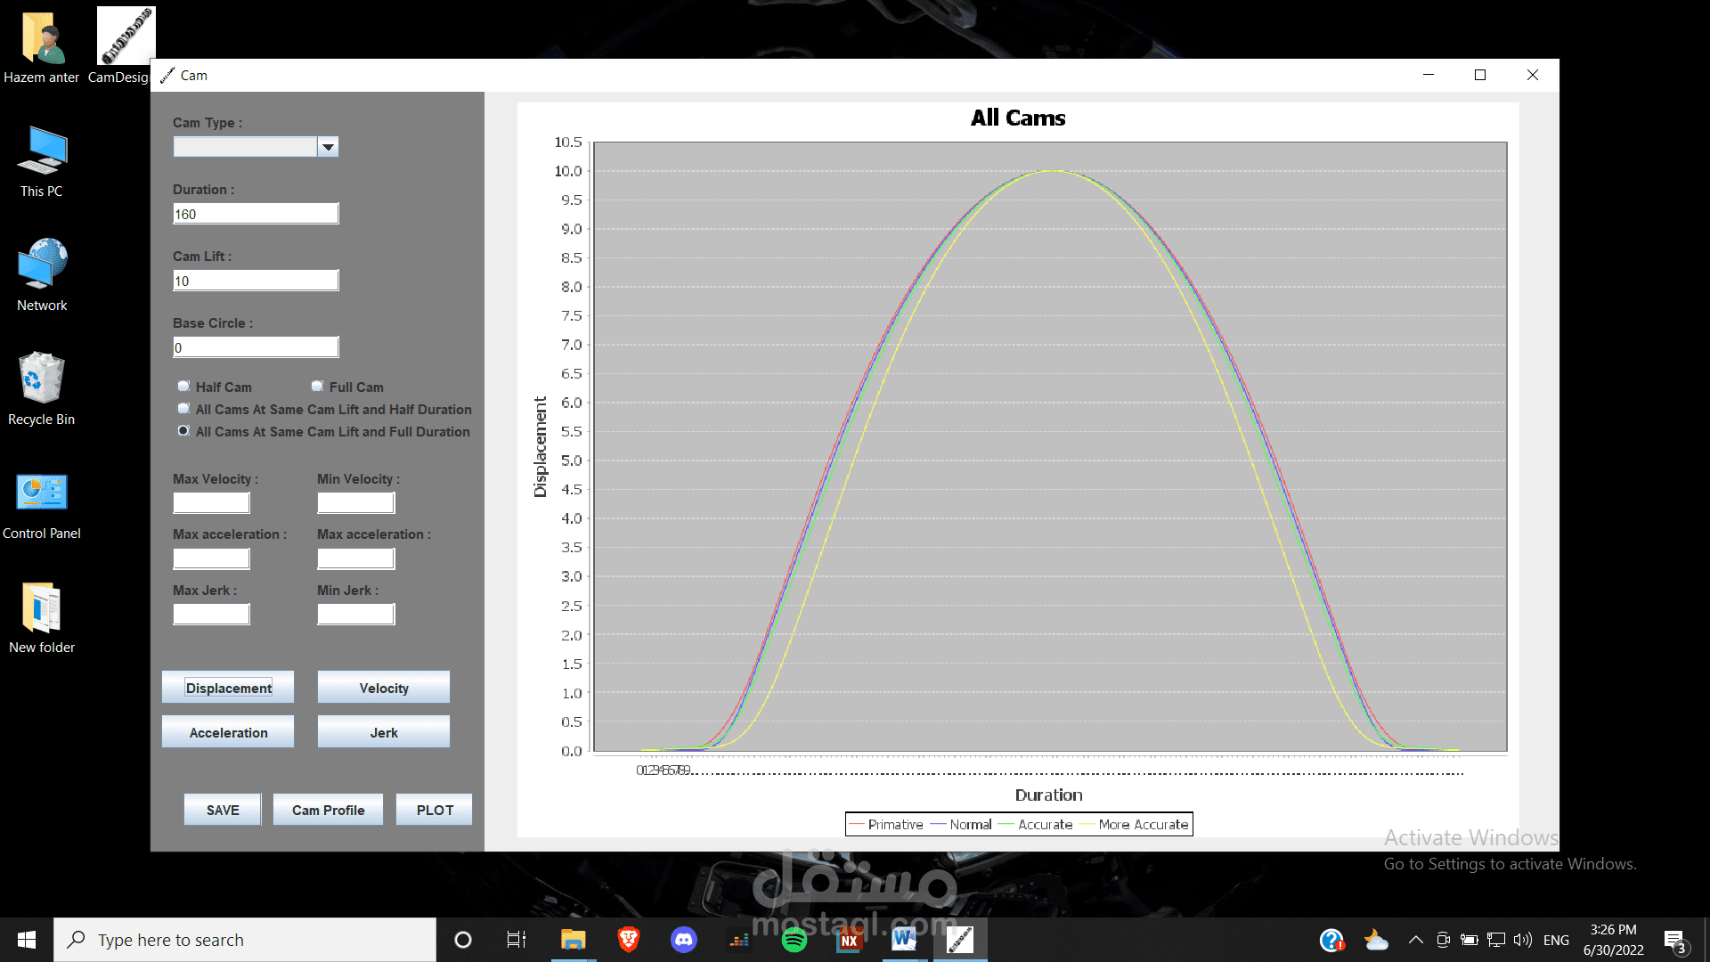1710x962 pixels.
Task: Open battery status tray icon
Action: (1470, 940)
